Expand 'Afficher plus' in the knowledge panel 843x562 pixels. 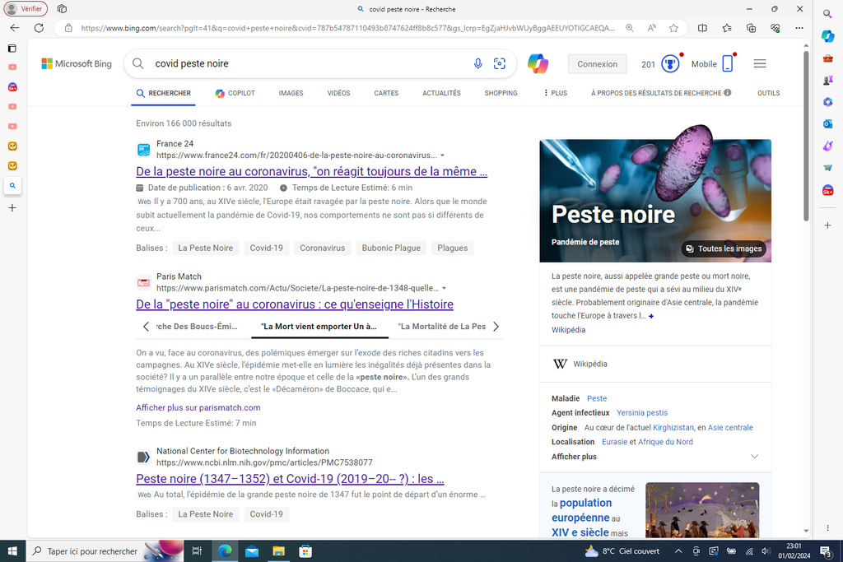pos(754,457)
